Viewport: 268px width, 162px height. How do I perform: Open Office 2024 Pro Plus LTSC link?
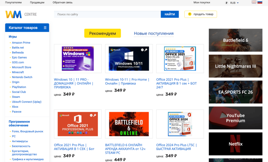[x=176, y=147]
